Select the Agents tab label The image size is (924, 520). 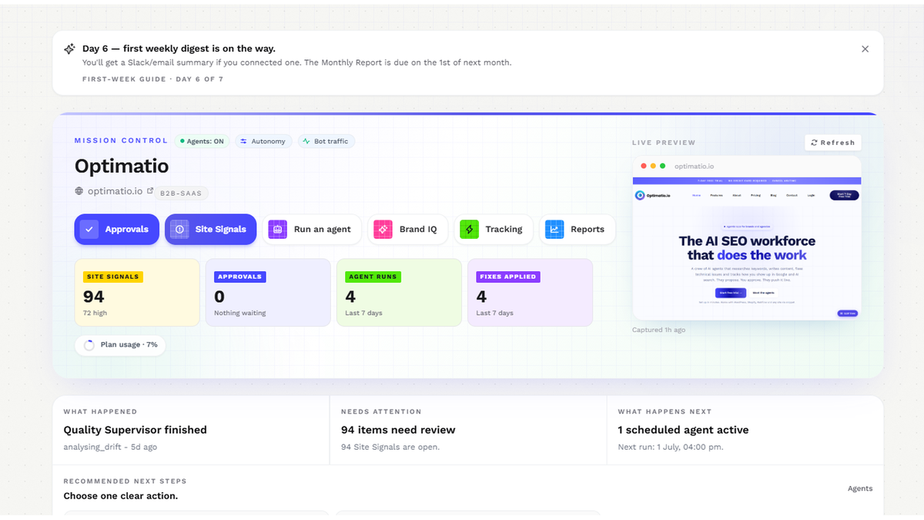[x=860, y=488]
